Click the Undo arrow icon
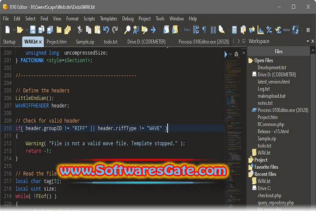Image resolution: width=316 pixels, height=211 pixels. 106,30
